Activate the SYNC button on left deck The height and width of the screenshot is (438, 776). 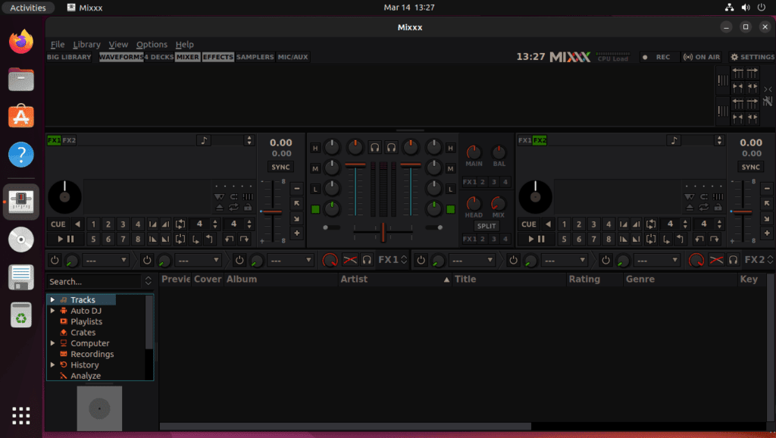point(281,167)
